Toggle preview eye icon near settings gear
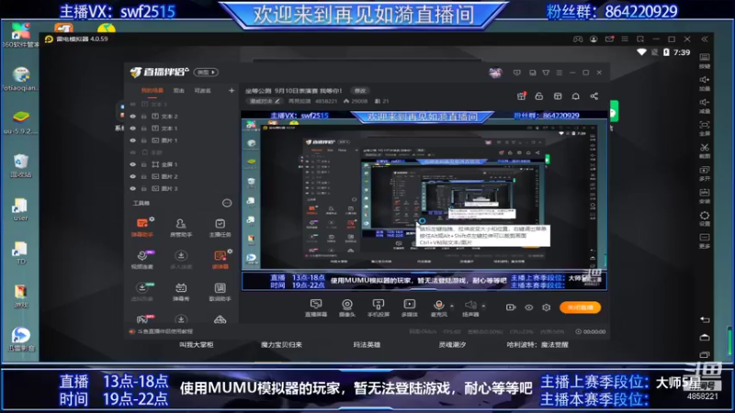The width and height of the screenshot is (735, 413). (529, 307)
